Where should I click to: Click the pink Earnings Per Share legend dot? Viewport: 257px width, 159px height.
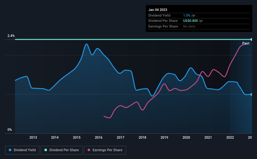[x=89, y=150]
